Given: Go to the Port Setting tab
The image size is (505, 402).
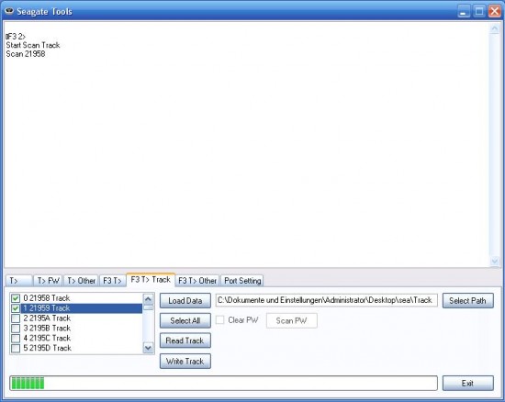Looking at the screenshot, I should [x=242, y=281].
